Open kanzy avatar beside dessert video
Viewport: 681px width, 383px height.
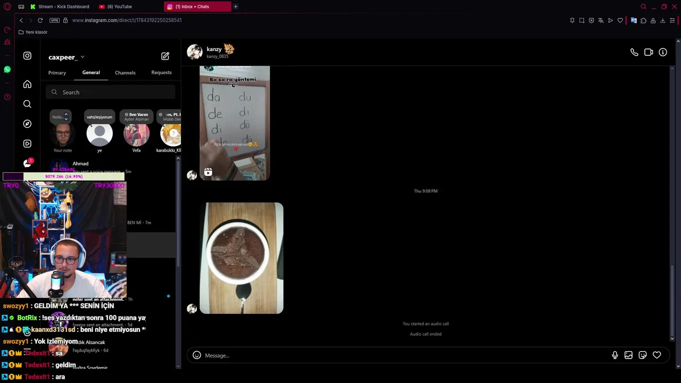[x=192, y=309]
